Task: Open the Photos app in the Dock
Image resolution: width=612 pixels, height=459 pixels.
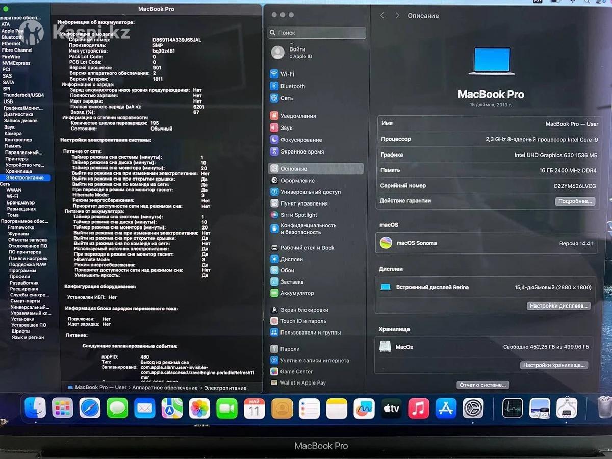Action: click(199, 408)
